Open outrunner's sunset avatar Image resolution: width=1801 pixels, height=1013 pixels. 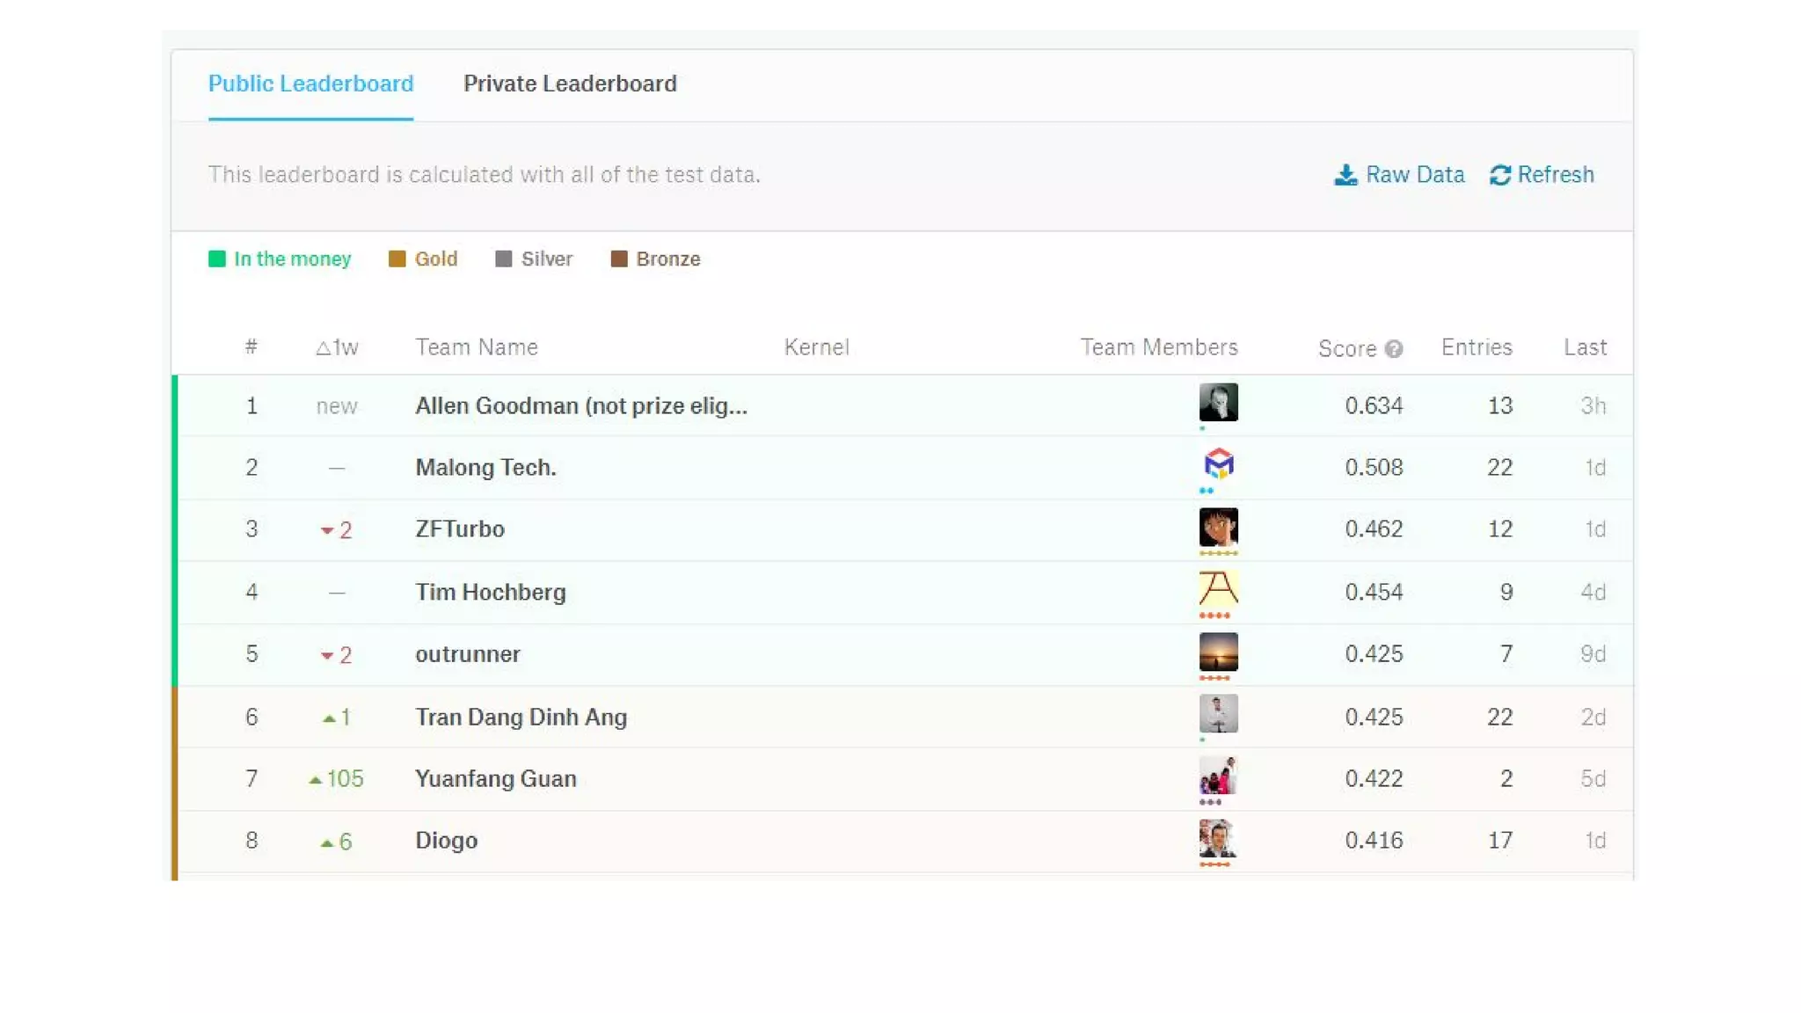[x=1218, y=652]
